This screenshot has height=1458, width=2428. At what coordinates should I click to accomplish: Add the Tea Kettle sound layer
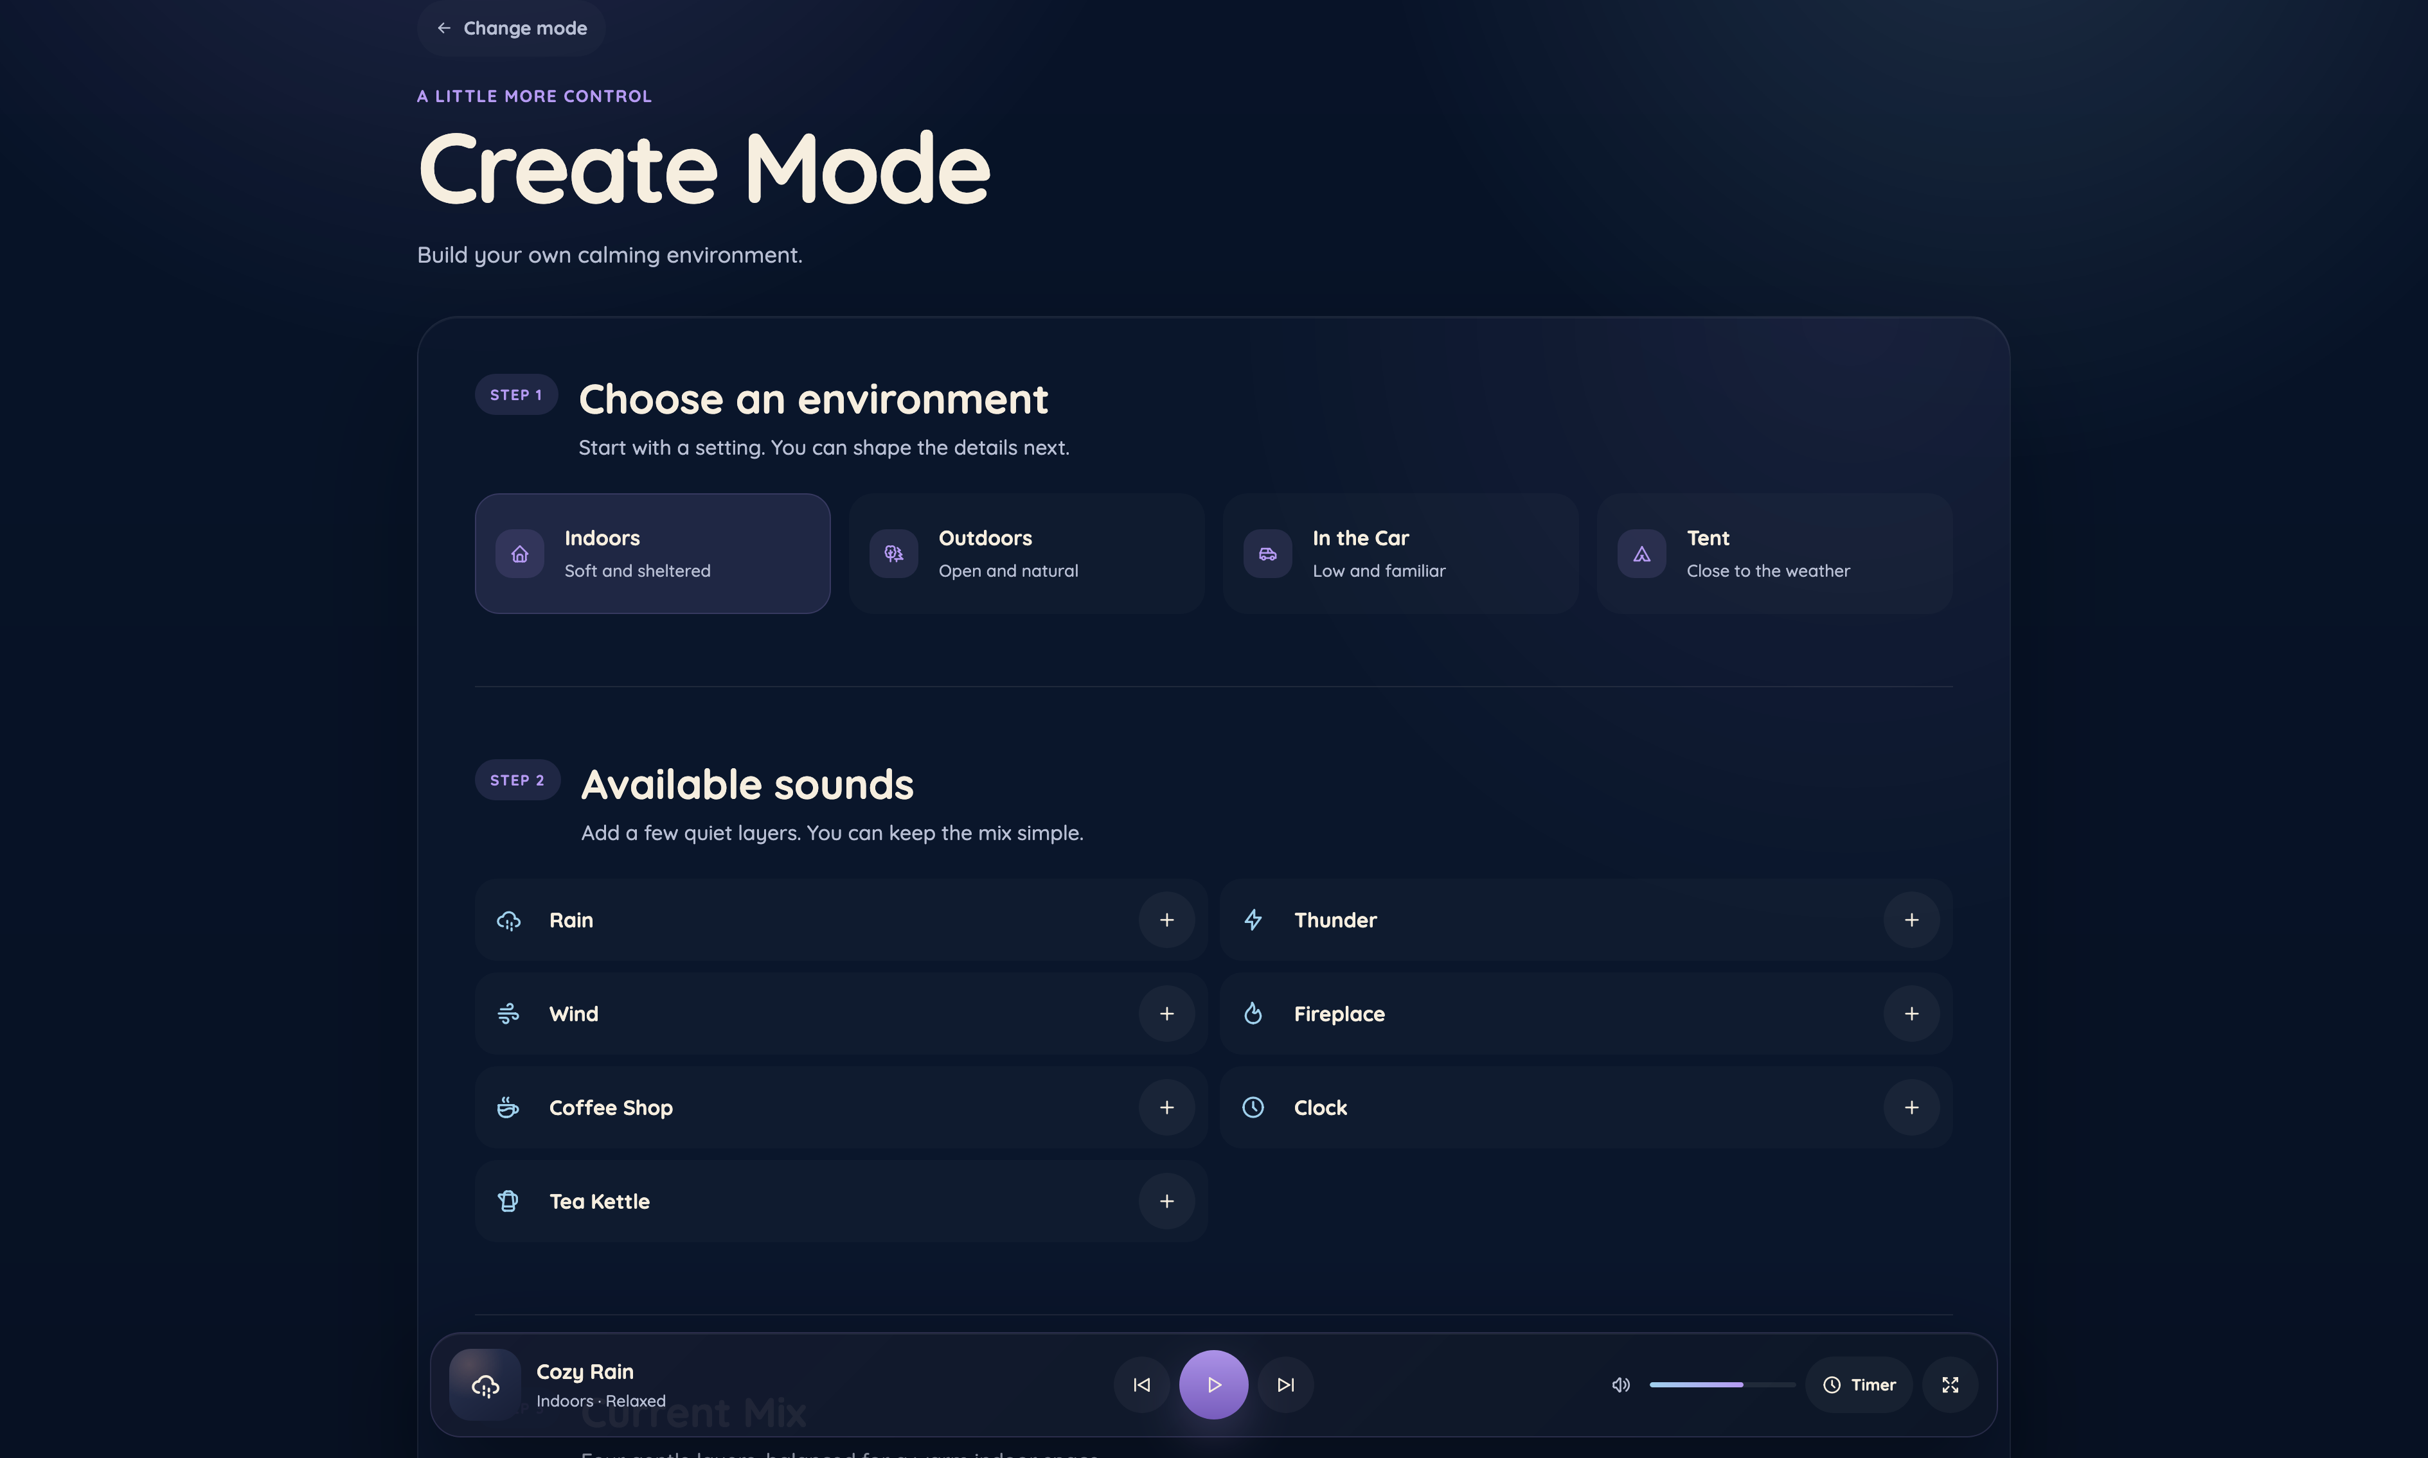click(x=1166, y=1200)
